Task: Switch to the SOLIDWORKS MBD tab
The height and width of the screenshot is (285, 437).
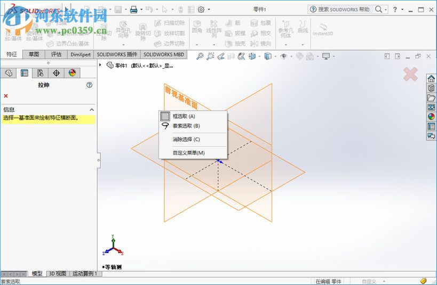Action: pyautogui.click(x=164, y=54)
